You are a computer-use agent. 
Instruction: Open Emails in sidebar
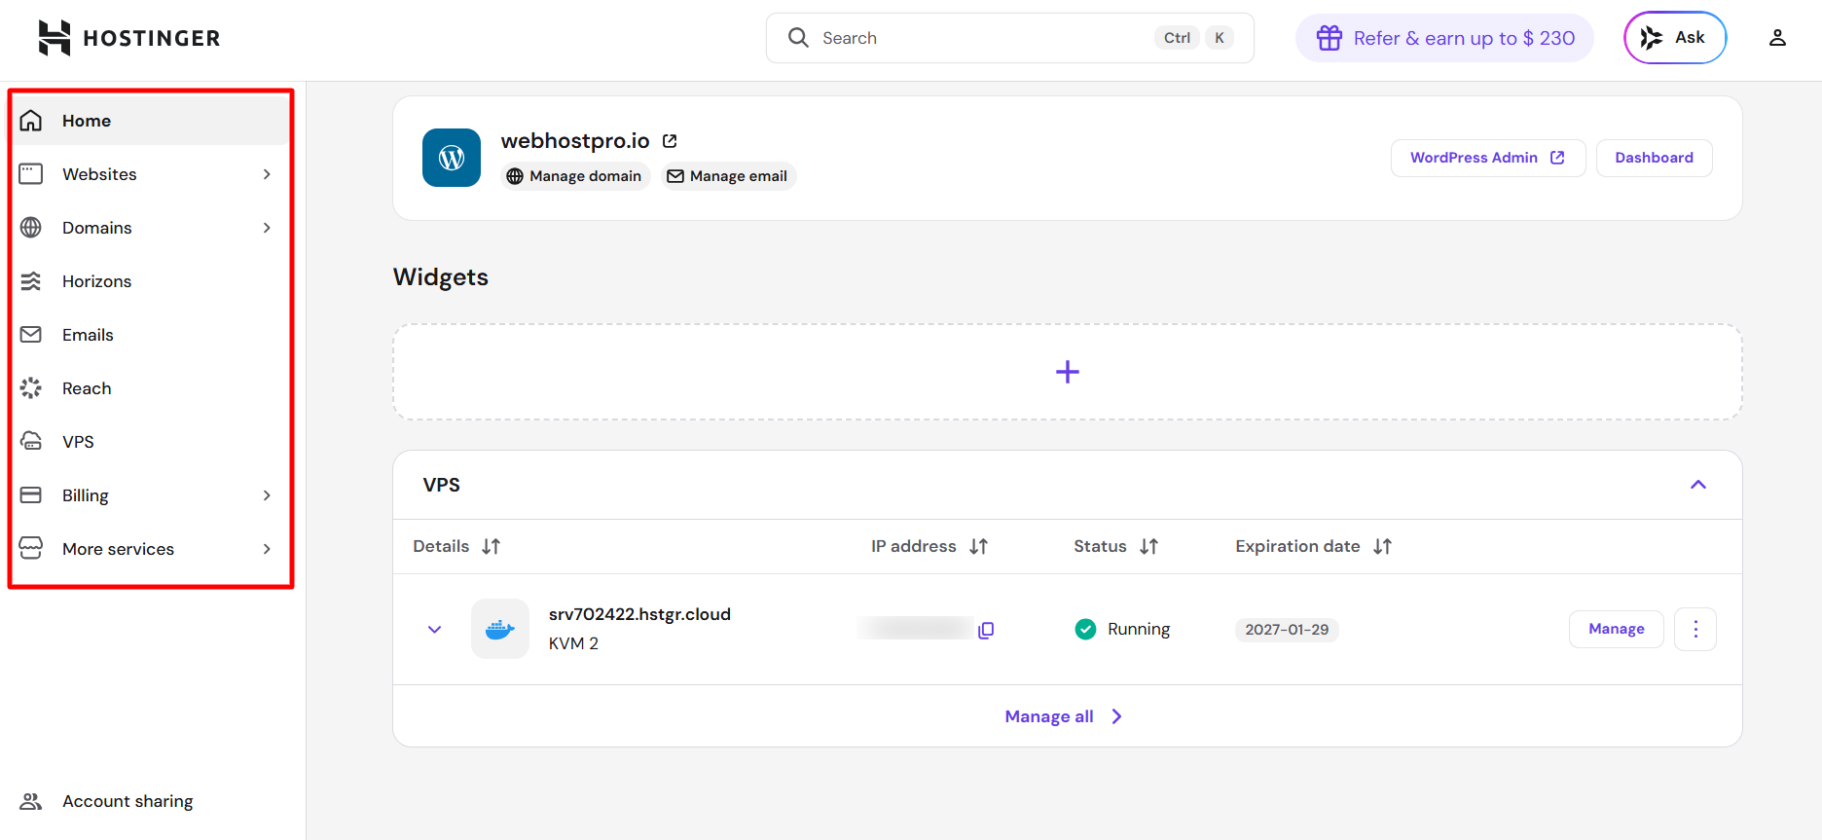point(152,335)
